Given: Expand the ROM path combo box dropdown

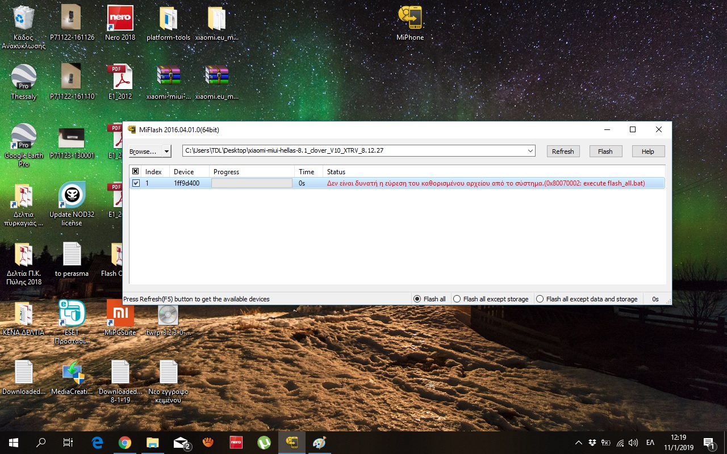Looking at the screenshot, I should pos(530,152).
